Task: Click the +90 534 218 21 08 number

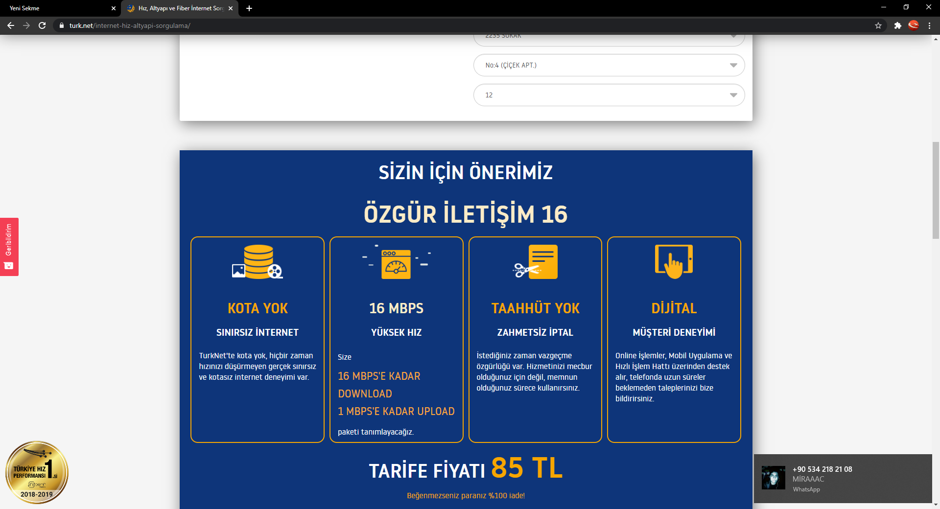Action: [822, 469]
